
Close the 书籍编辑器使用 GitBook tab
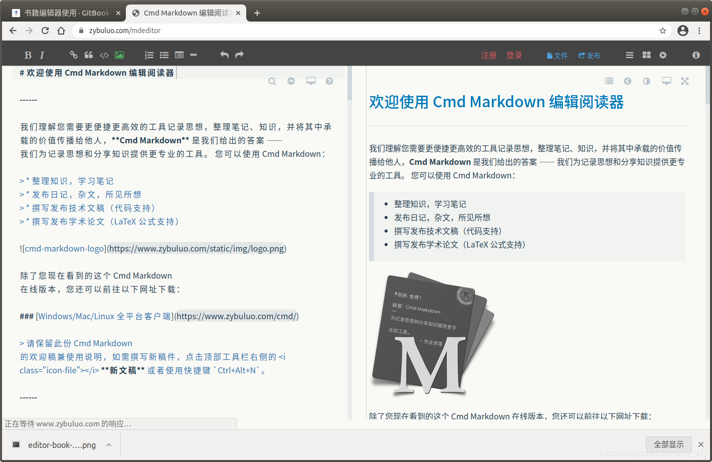coord(118,13)
